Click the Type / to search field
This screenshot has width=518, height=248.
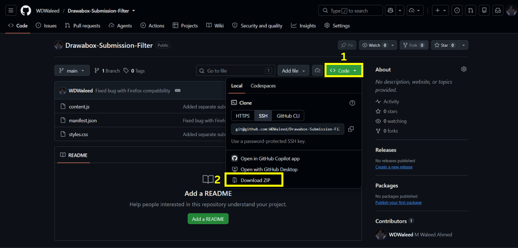tap(351, 11)
